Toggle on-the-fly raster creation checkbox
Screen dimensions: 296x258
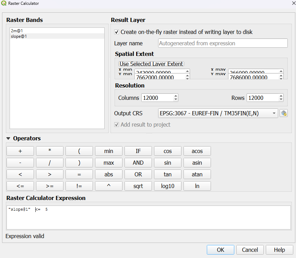point(117,32)
